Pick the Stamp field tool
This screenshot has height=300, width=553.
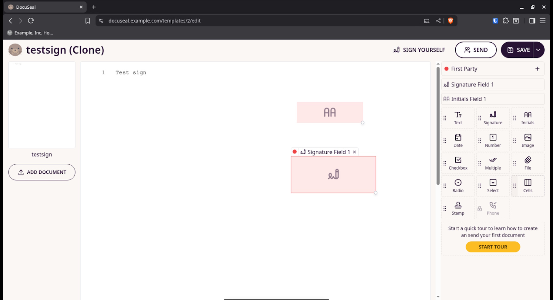click(458, 208)
